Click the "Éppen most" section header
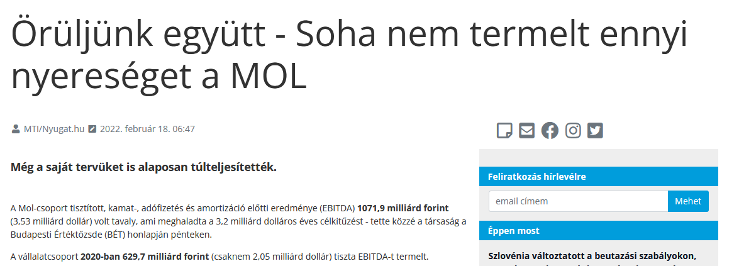This screenshot has width=739, height=266. (513, 231)
